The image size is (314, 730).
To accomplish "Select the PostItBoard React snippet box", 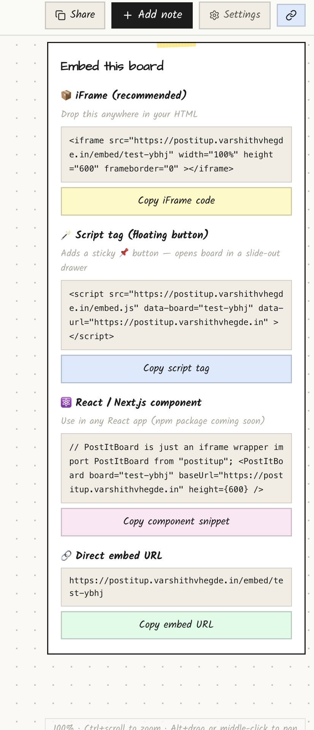I will tap(176, 468).
